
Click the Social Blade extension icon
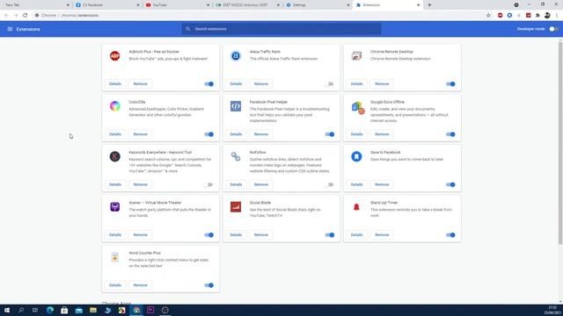[x=236, y=207]
